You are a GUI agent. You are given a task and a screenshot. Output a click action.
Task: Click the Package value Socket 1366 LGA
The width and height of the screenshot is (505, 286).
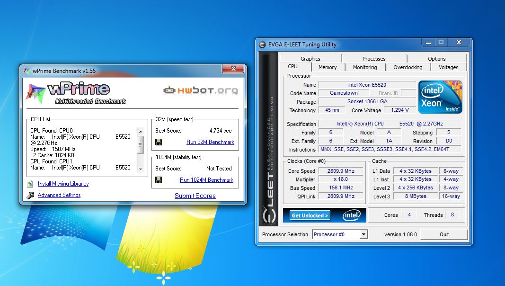click(x=367, y=101)
